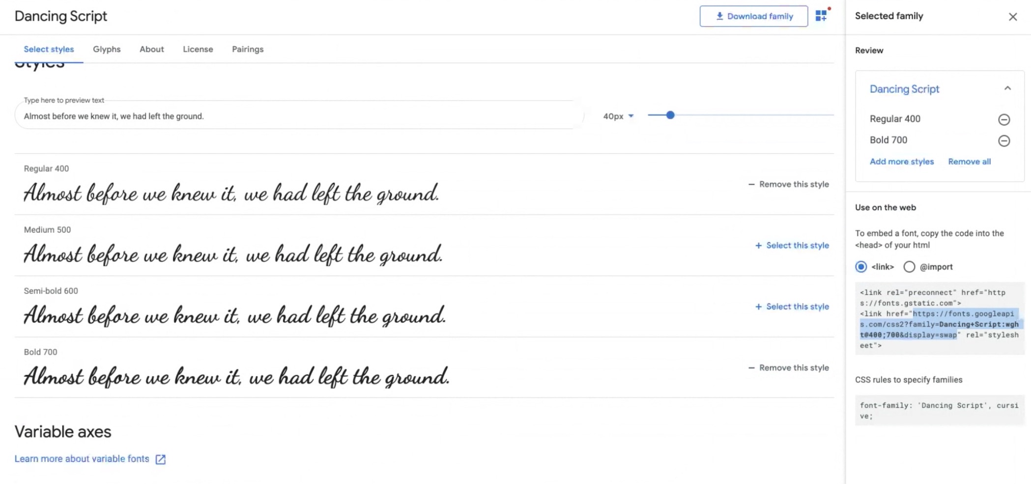This screenshot has width=1031, height=484.
Task: Collapse the Dancing Script review section
Action: [x=1007, y=89]
